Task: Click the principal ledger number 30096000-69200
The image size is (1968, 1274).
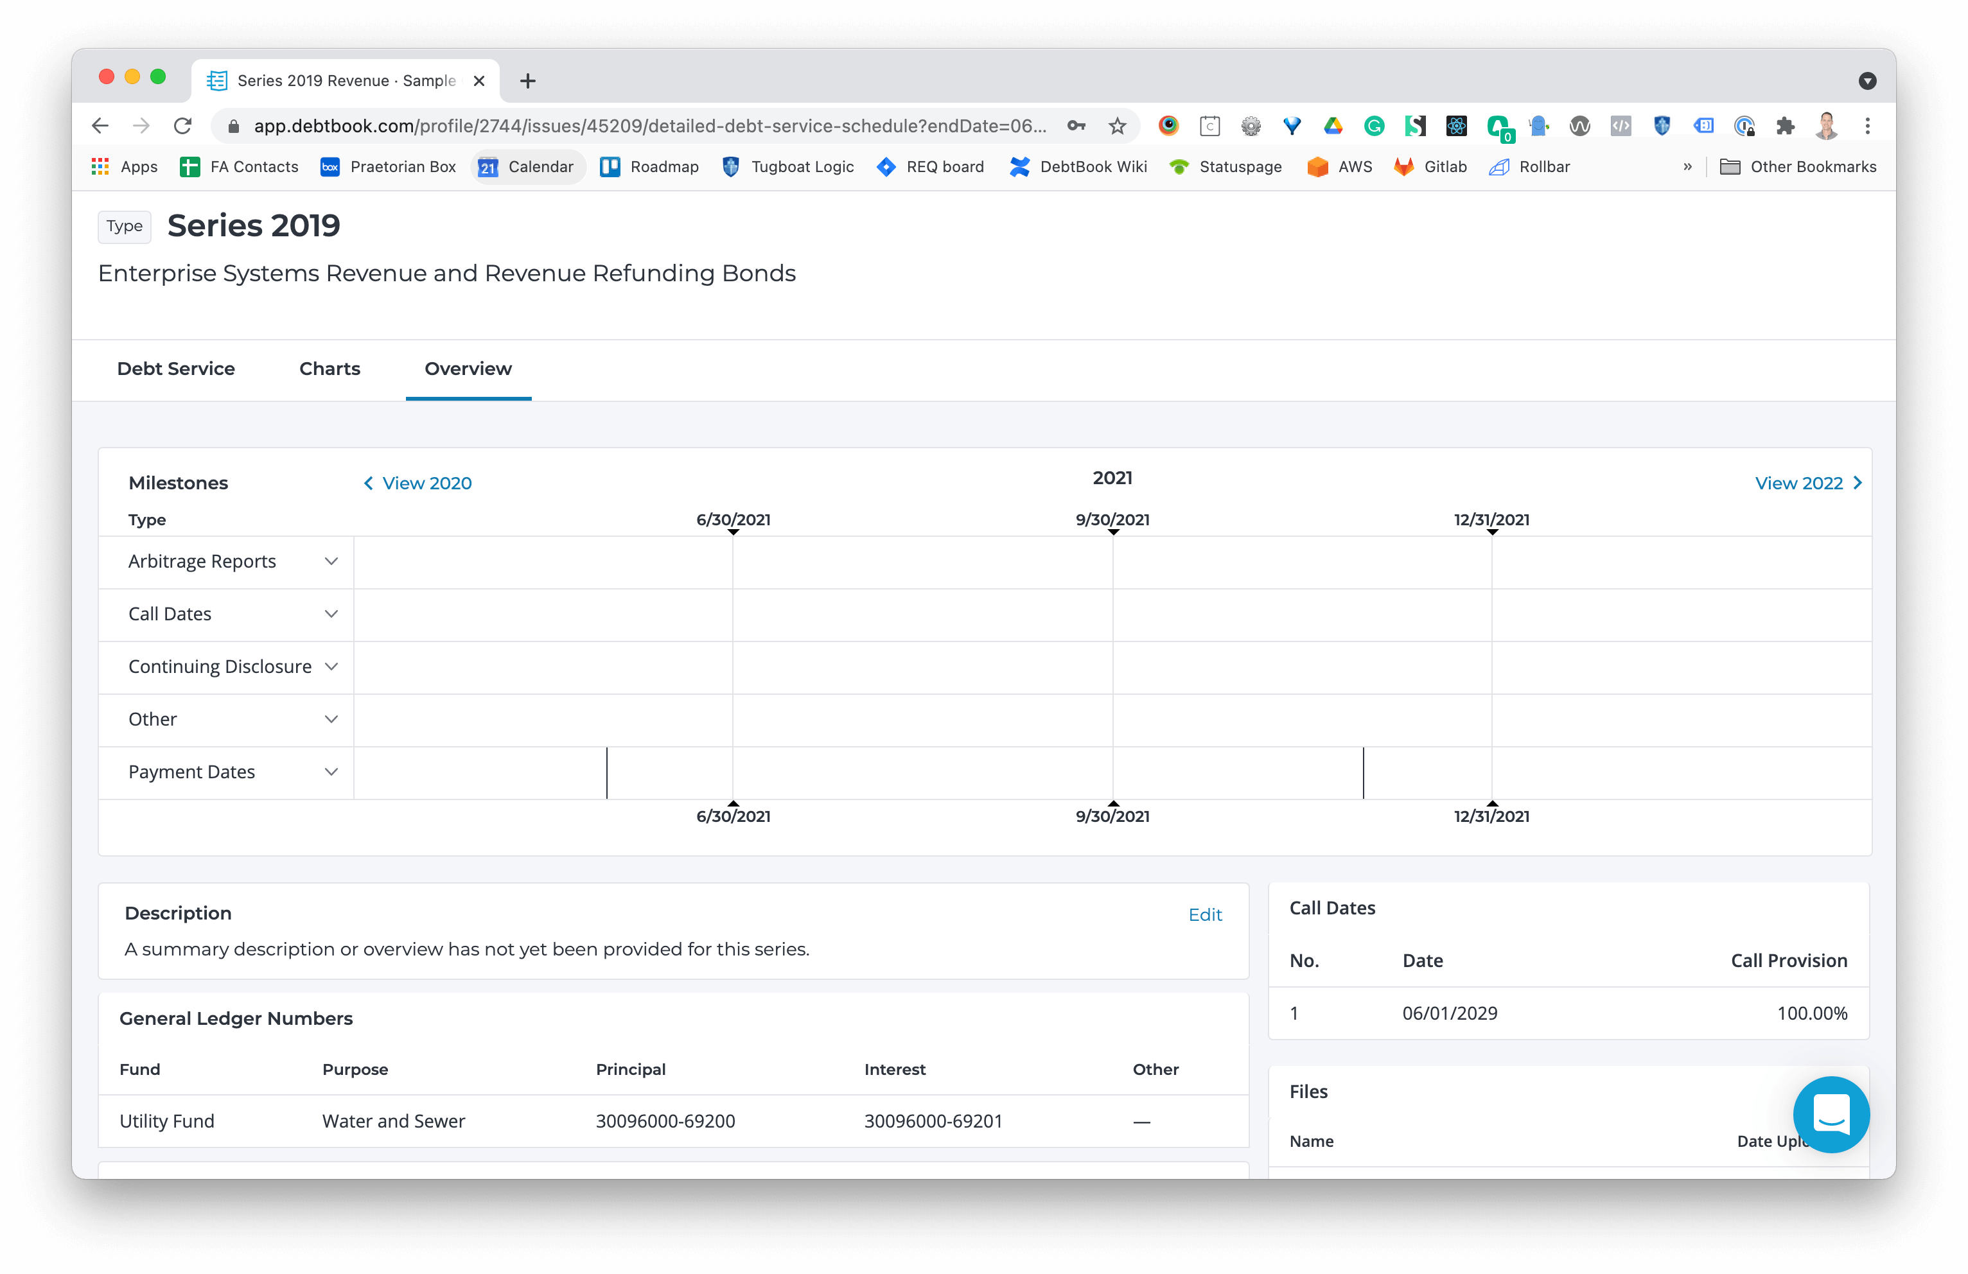Action: click(x=665, y=1121)
